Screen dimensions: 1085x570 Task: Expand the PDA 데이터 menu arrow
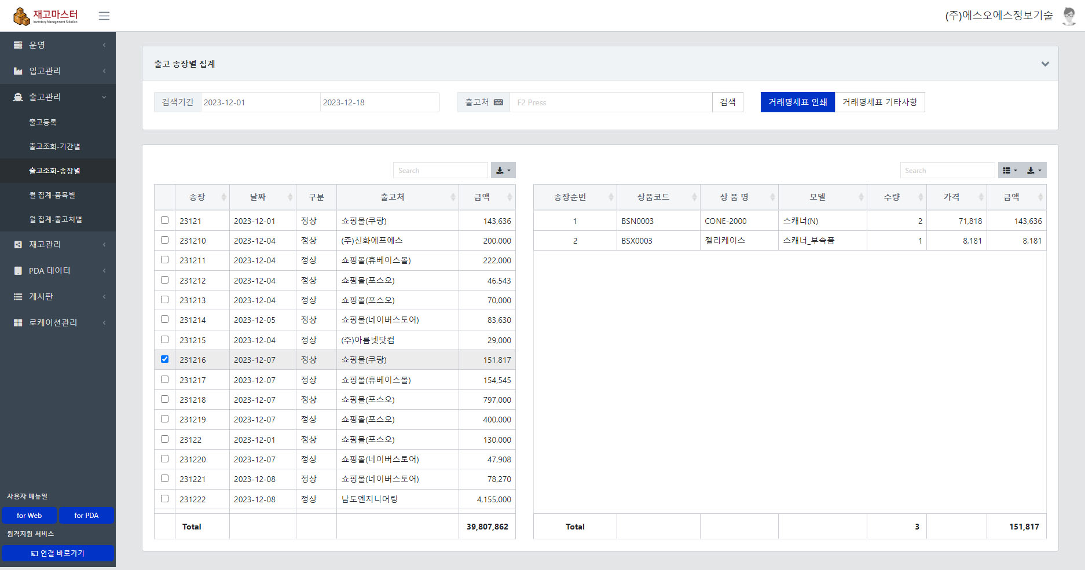(104, 271)
